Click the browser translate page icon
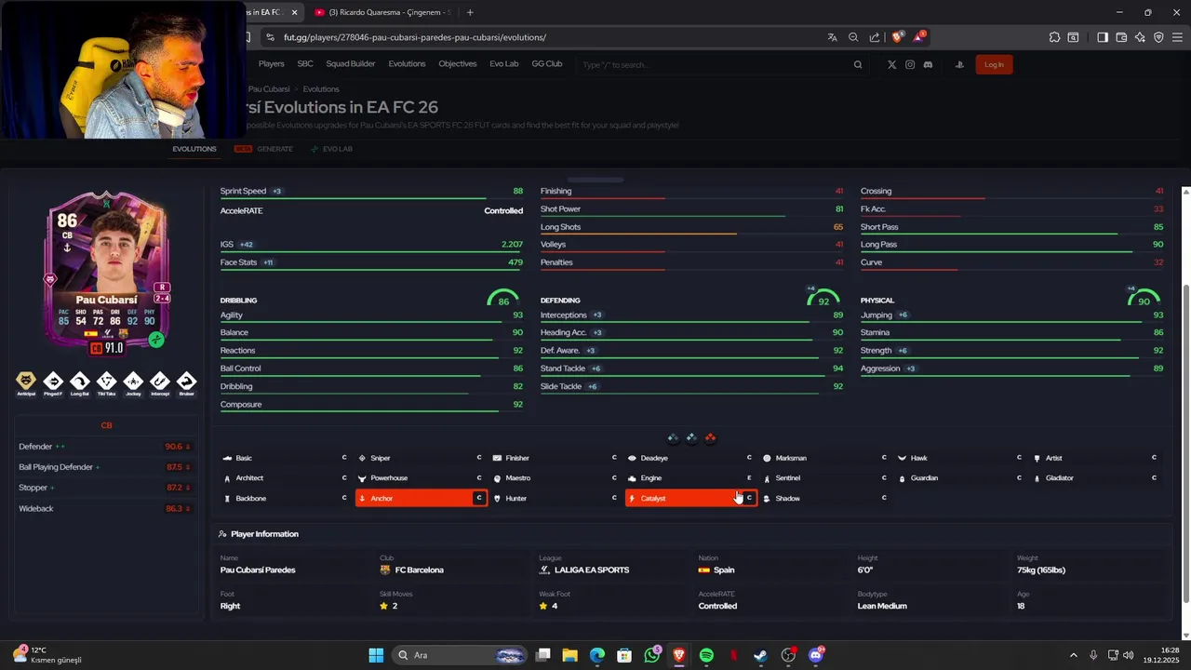This screenshot has width=1191, height=670. pyautogui.click(x=832, y=37)
